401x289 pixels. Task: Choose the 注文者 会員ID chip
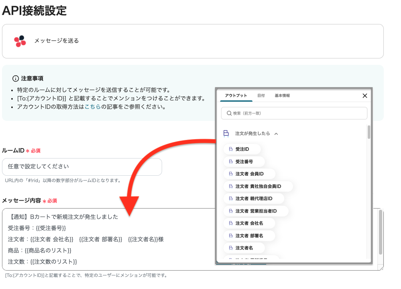click(x=249, y=174)
